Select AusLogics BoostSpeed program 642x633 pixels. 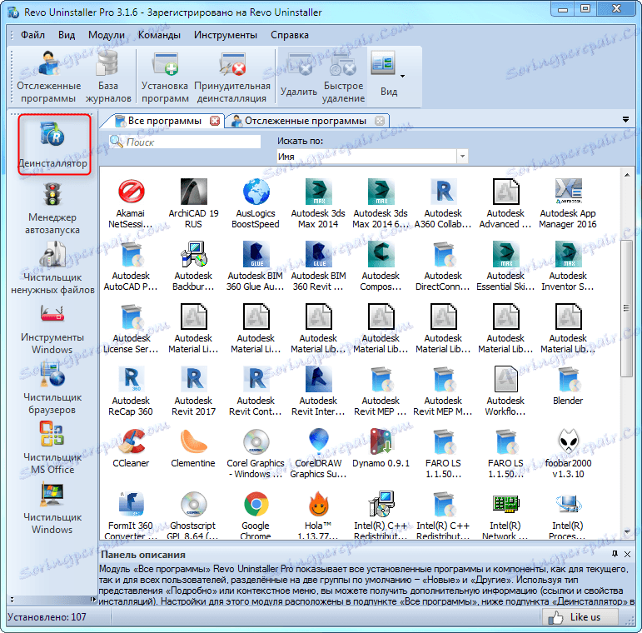pos(256,203)
